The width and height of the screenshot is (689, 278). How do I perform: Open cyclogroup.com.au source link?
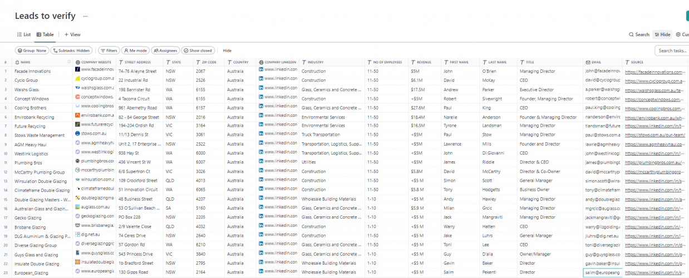point(655,81)
